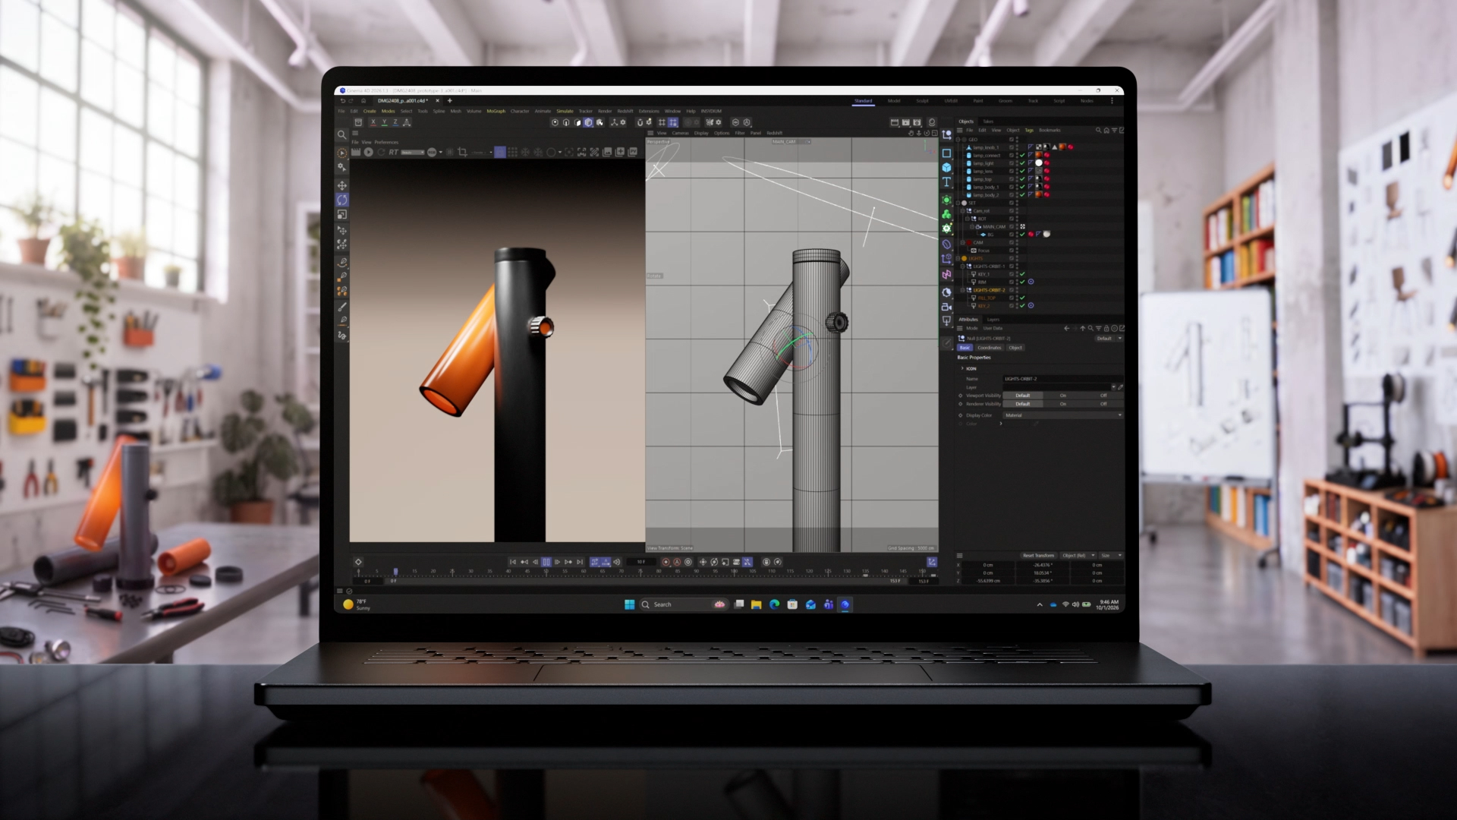Click the timeline playhead marker

[x=395, y=571]
